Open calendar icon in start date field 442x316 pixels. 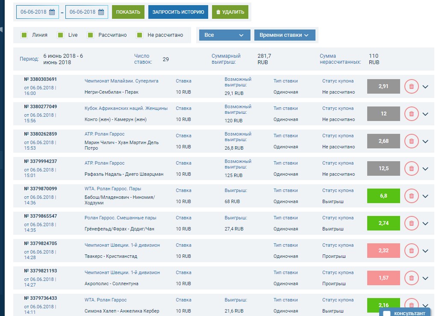(x=52, y=12)
